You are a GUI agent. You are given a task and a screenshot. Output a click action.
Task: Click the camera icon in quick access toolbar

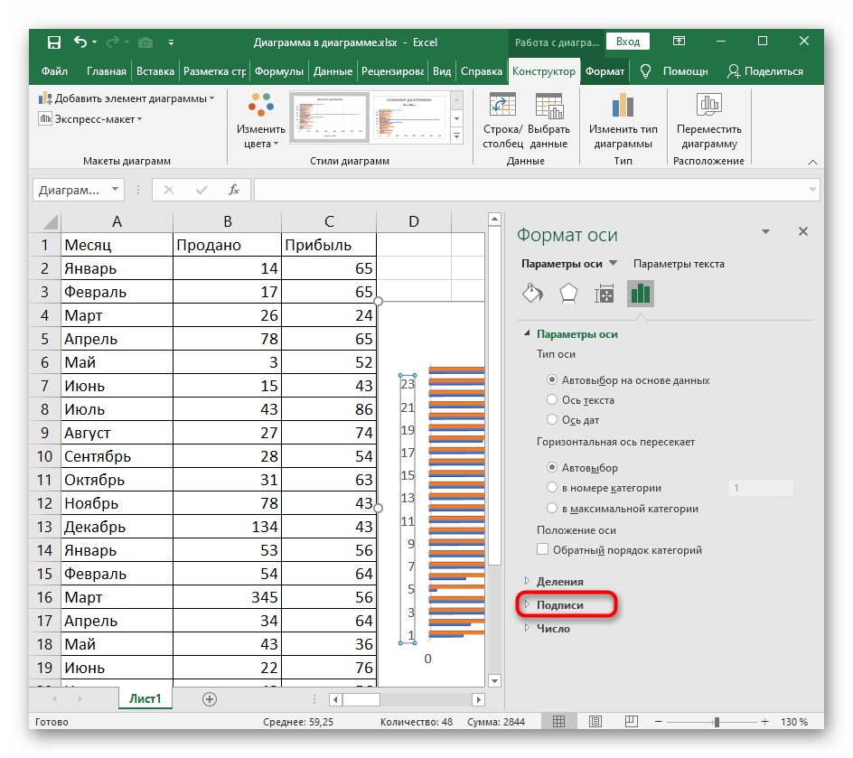pos(145,42)
